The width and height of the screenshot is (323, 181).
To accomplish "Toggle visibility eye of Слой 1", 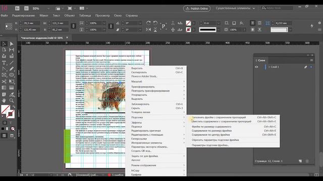I will click(x=256, y=67).
